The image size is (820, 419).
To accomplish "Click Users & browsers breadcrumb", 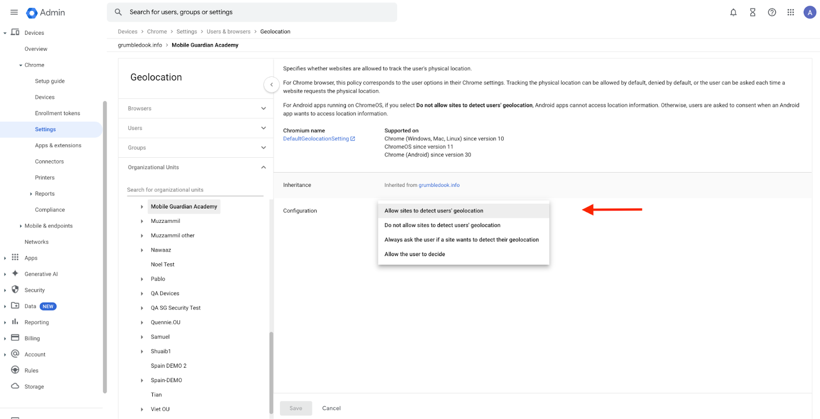I will 229,32.
